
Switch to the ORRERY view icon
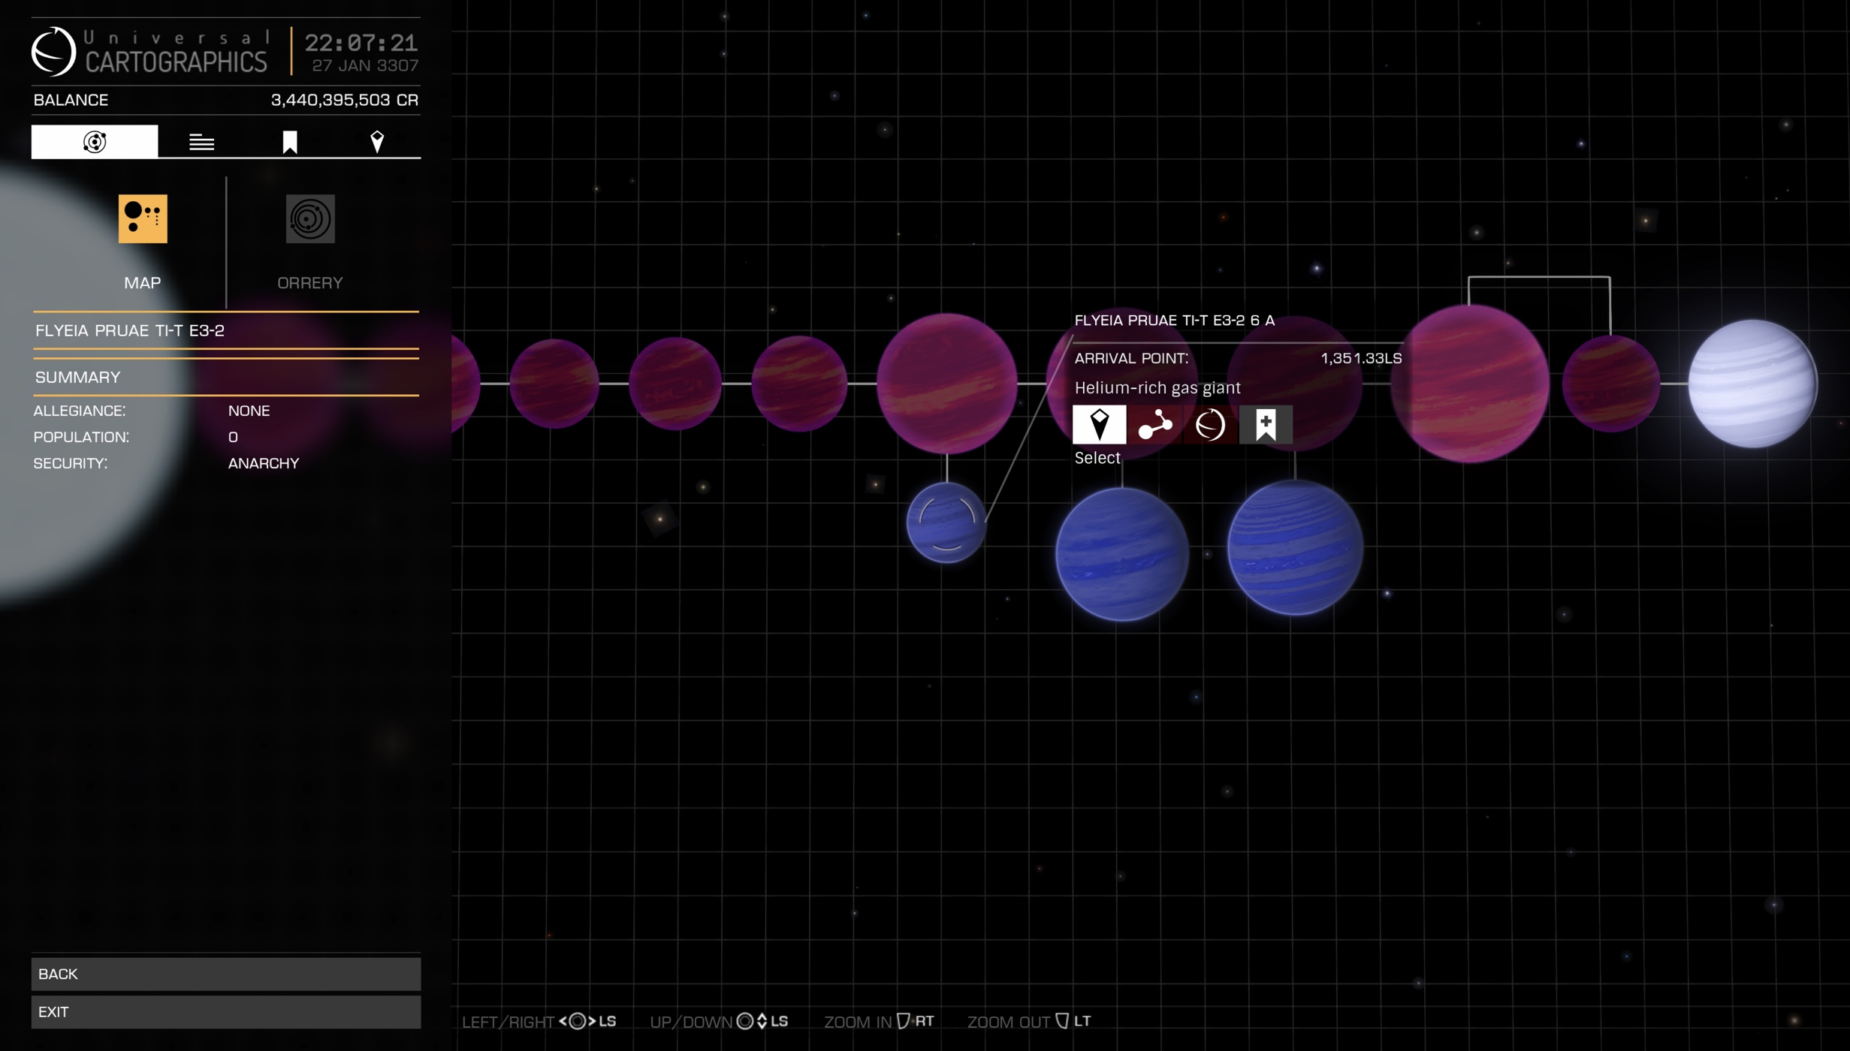(310, 218)
